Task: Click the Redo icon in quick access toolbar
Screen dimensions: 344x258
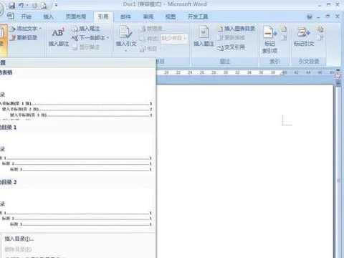Action: [x=35, y=5]
